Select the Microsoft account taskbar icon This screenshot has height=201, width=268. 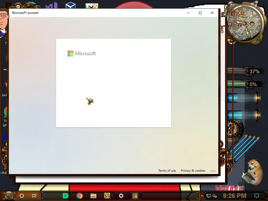tap(135, 196)
